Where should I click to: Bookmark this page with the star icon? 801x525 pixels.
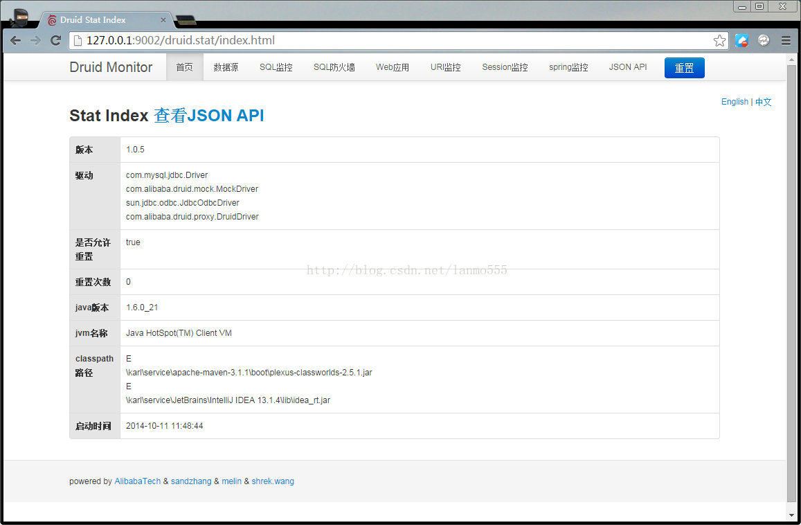[x=719, y=40]
